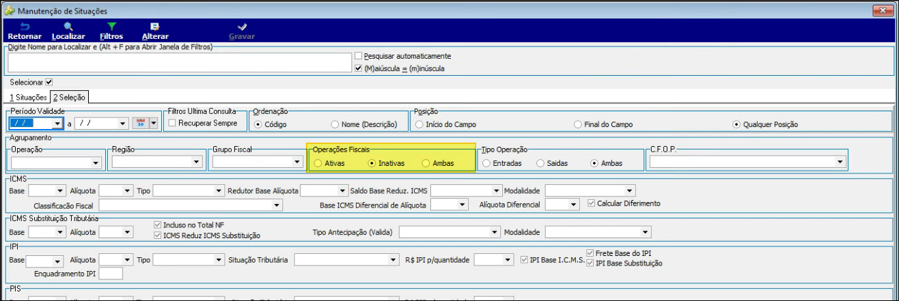The image size is (899, 301).
Task: Click the name search input field
Action: pos(179,62)
